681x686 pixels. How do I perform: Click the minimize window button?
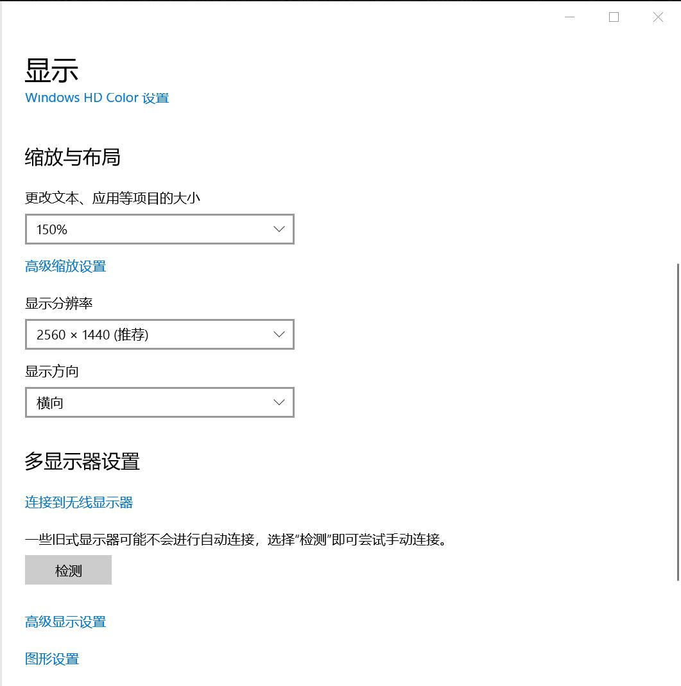(569, 17)
